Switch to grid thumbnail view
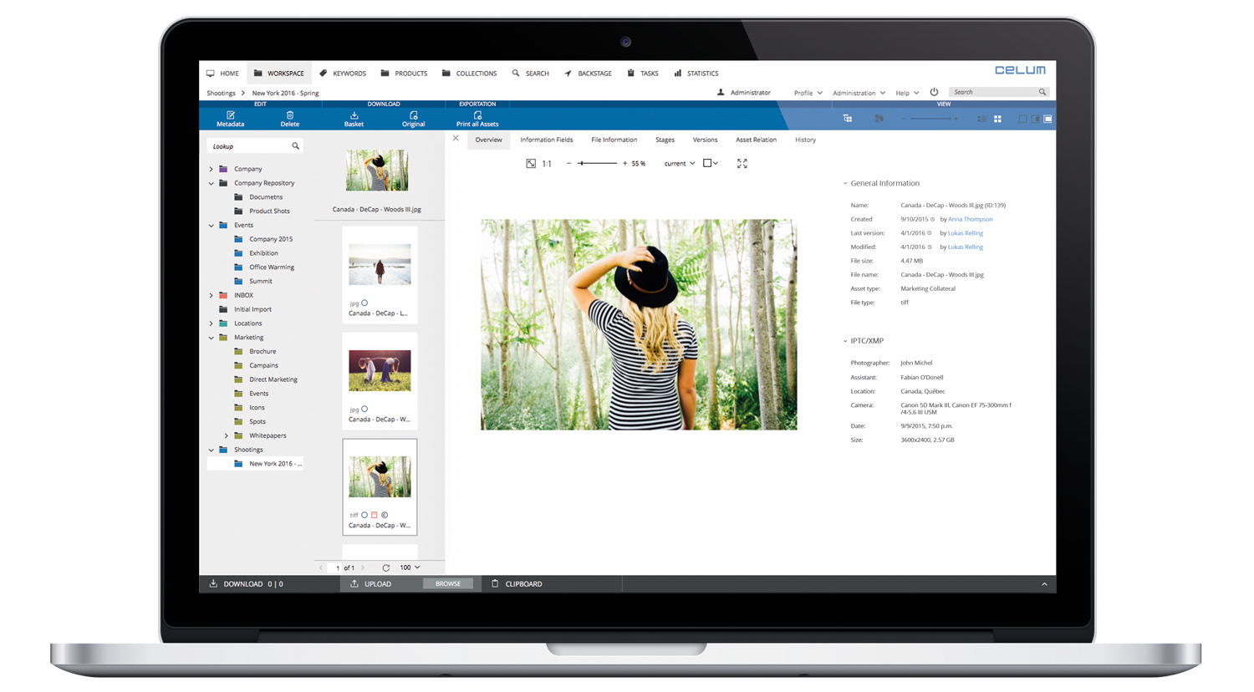 pyautogui.click(x=997, y=120)
